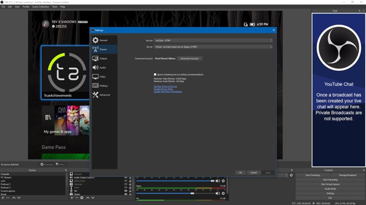Image resolution: width=366 pixels, height=205 pixels.
Task: Open the Help menu
Action: (x=62, y=7)
